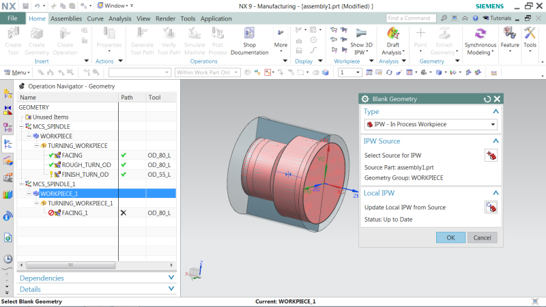Open the File menu

[12, 18]
